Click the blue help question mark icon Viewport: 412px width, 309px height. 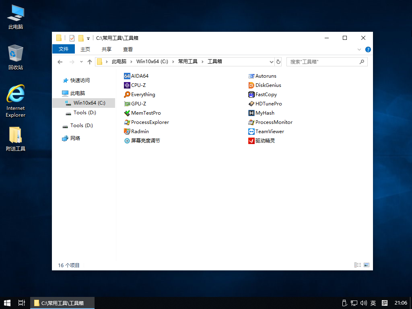(368, 49)
